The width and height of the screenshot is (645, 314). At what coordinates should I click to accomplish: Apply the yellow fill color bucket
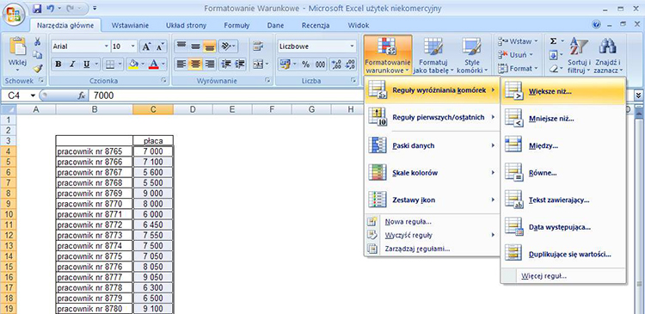tap(132, 65)
